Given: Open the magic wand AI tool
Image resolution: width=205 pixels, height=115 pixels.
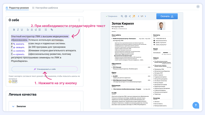Looking at the screenshot, I should 134,16.
